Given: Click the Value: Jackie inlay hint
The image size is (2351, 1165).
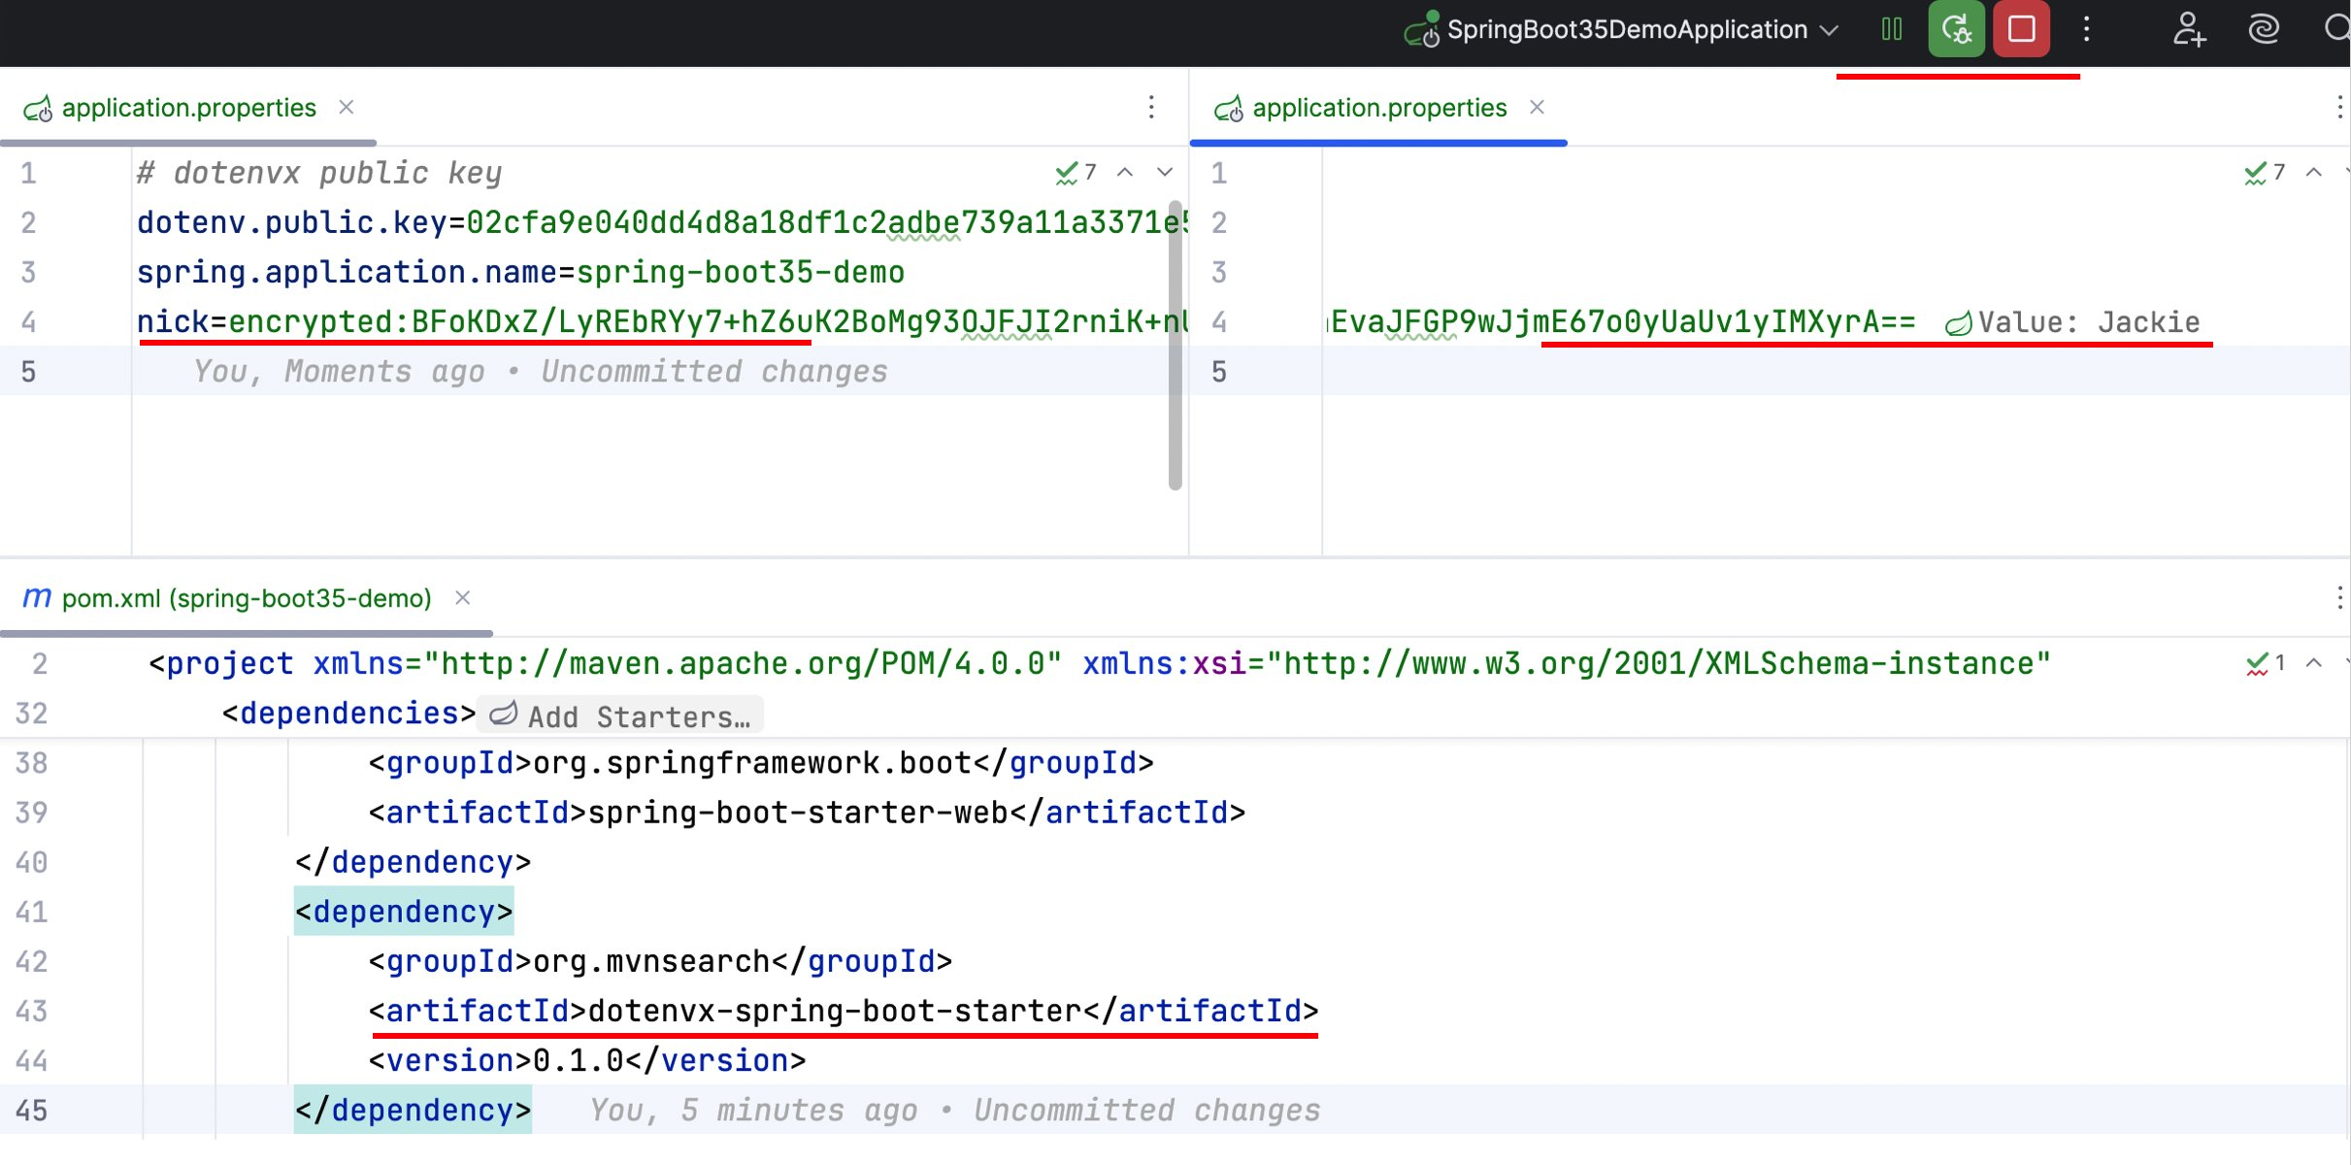Looking at the screenshot, I should point(2072,322).
